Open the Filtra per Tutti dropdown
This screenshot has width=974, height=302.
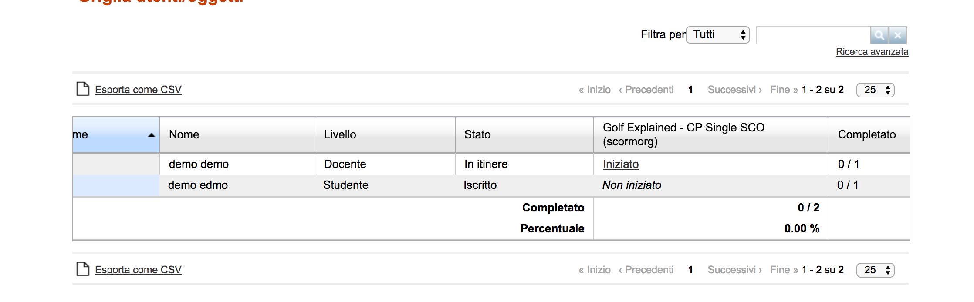pos(717,35)
